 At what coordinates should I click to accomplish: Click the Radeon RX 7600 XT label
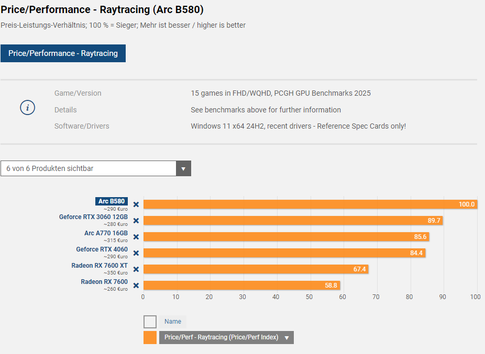click(100, 265)
